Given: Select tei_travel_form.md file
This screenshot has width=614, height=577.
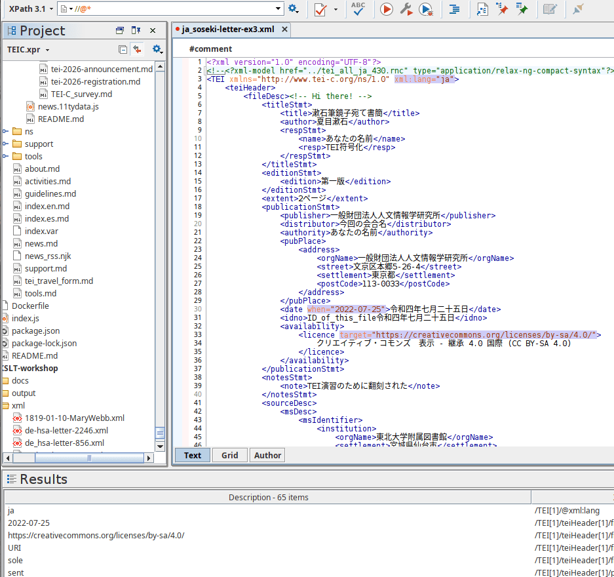Looking at the screenshot, I should coord(59,281).
